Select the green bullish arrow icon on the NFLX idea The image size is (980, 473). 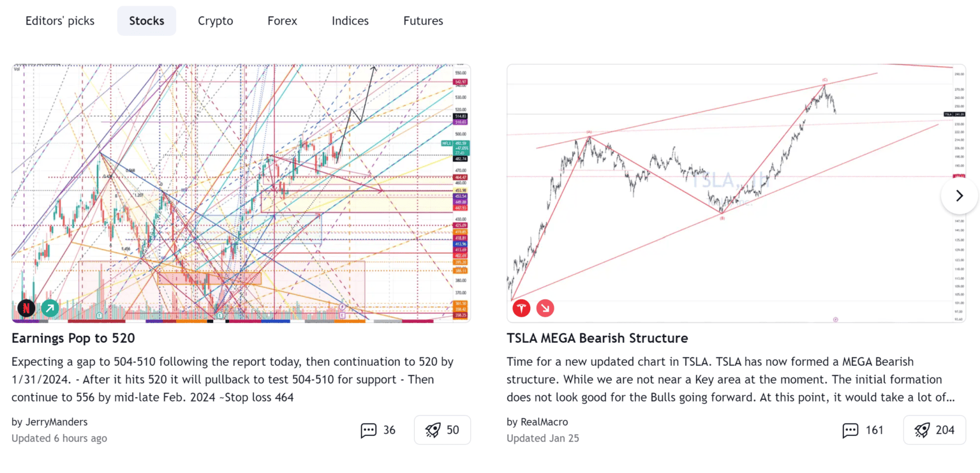click(49, 308)
